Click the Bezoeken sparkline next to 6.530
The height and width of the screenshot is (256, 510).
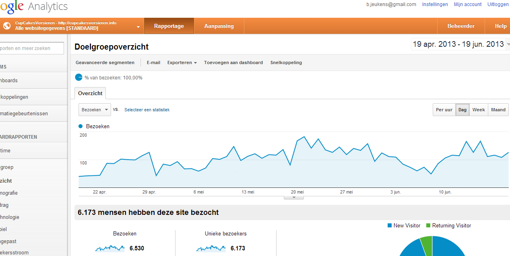click(x=110, y=248)
